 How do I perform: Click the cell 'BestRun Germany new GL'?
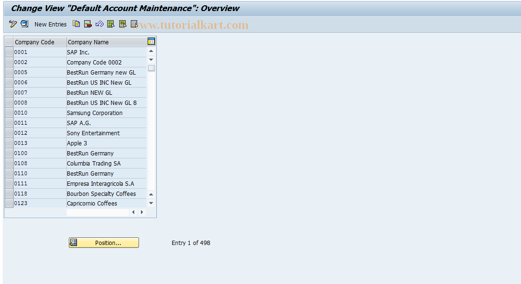coord(106,73)
